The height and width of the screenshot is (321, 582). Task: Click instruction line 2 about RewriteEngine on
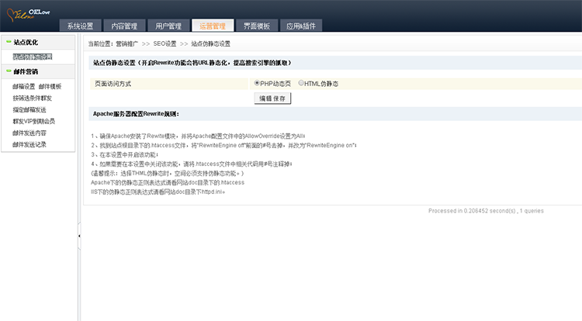click(x=223, y=145)
